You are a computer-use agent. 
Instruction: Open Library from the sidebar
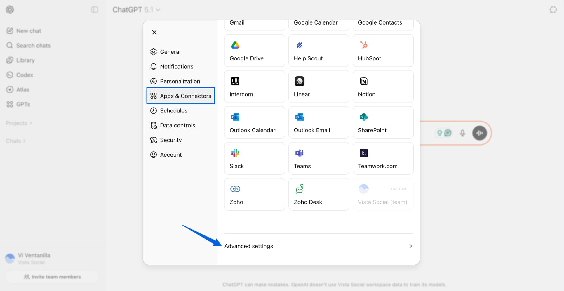point(25,60)
